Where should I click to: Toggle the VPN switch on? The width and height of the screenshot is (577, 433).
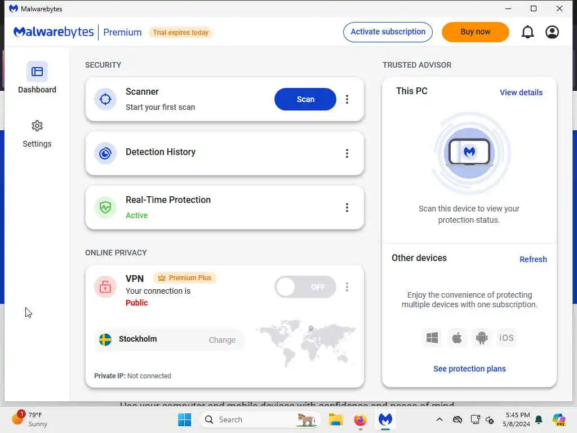[x=305, y=287]
